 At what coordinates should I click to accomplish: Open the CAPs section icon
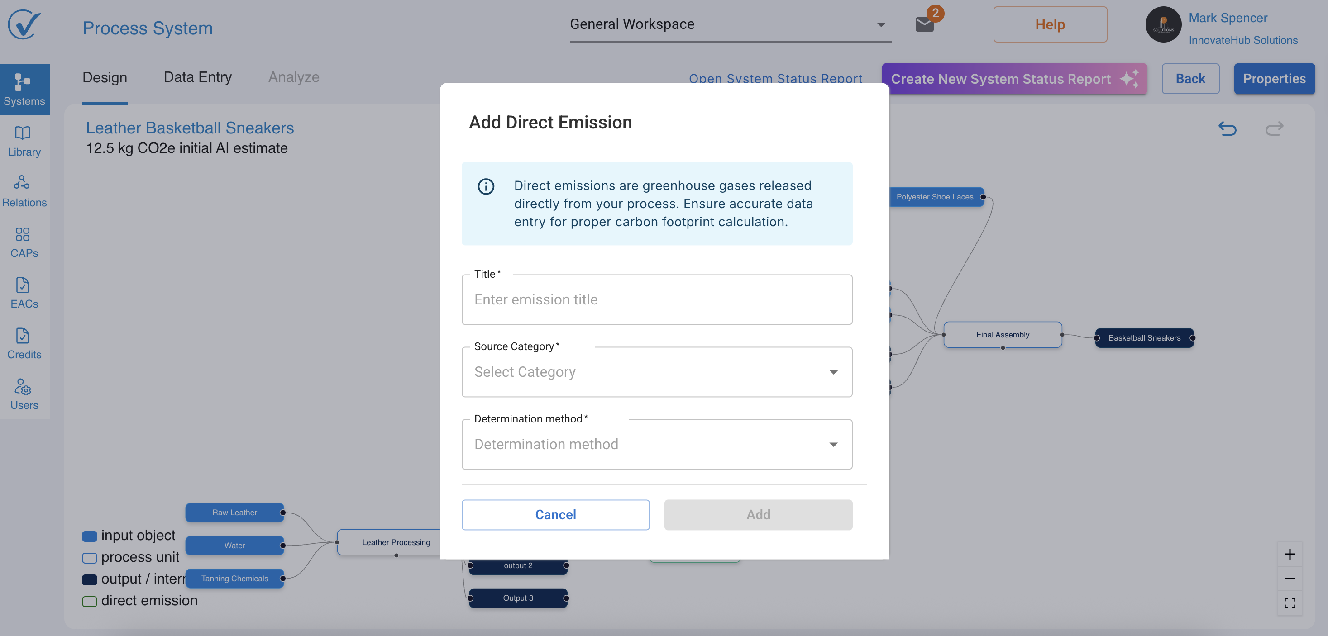click(24, 241)
